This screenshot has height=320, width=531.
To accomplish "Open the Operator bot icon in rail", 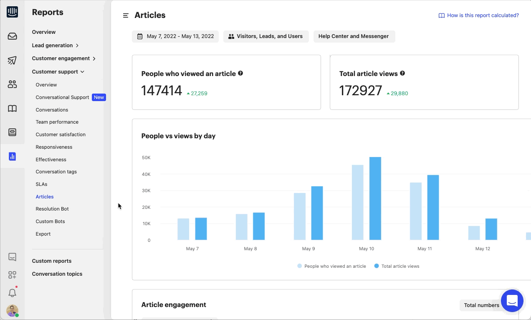I will (12, 132).
